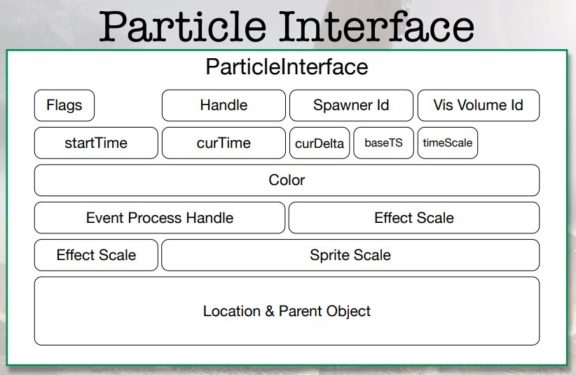This screenshot has height=375, width=576.
Task: Click the ParticleInterface heading text
Action: (287, 67)
